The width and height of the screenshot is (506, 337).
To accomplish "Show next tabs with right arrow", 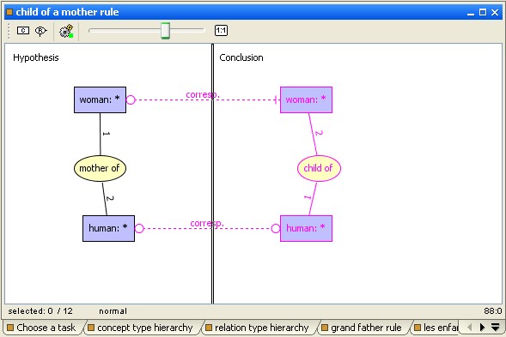I will 483,328.
